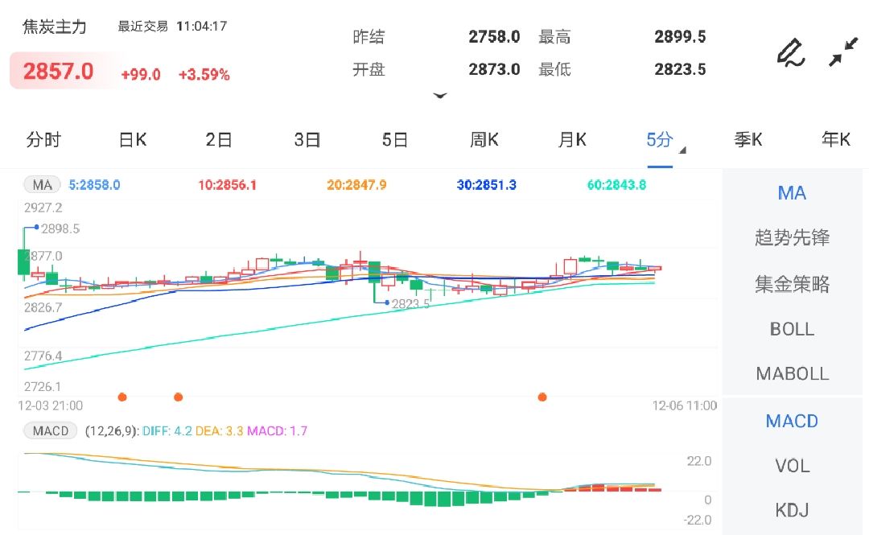
Task: Choose VOL sub-indicator
Action: [x=792, y=466]
